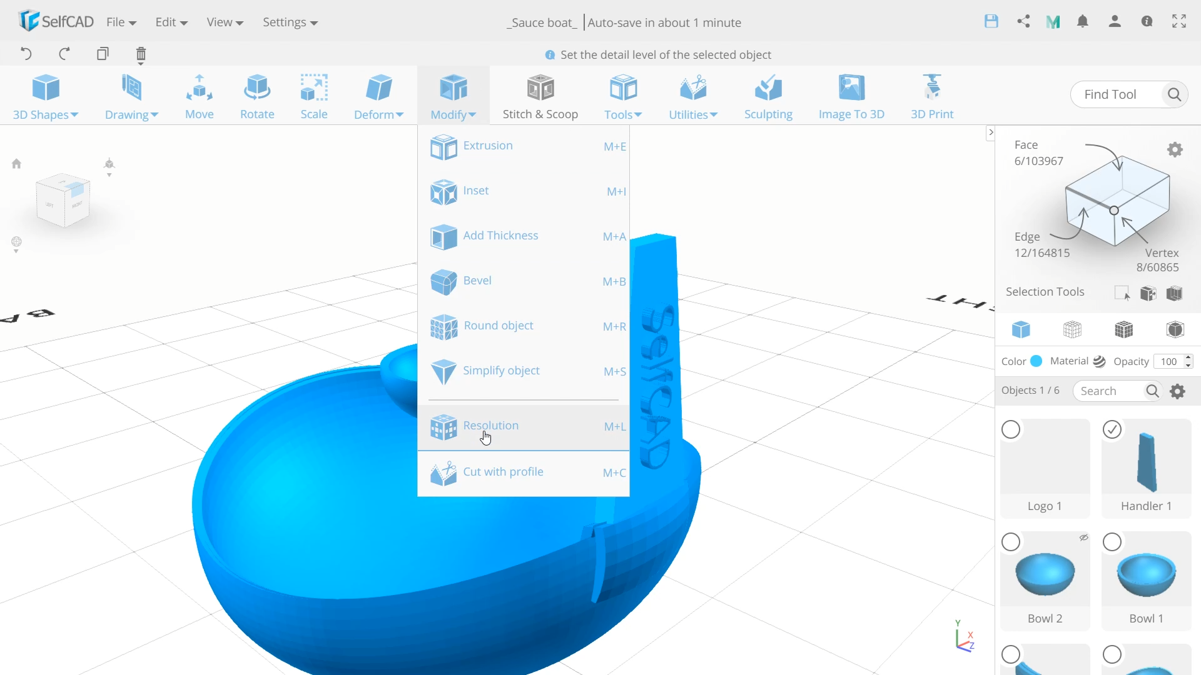Screen dimensions: 1201x675
Task: Toggle the rectangle selection tool icon
Action: coord(1122,293)
